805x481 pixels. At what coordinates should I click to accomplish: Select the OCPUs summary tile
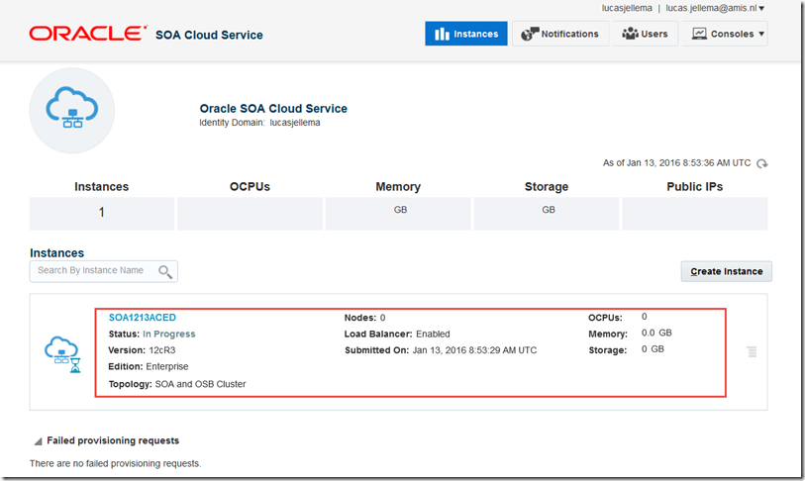point(250,213)
